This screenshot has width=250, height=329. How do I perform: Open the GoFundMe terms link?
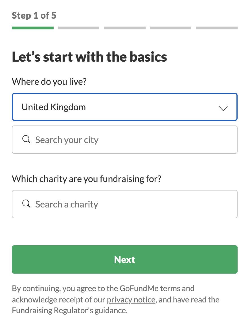[x=170, y=289]
